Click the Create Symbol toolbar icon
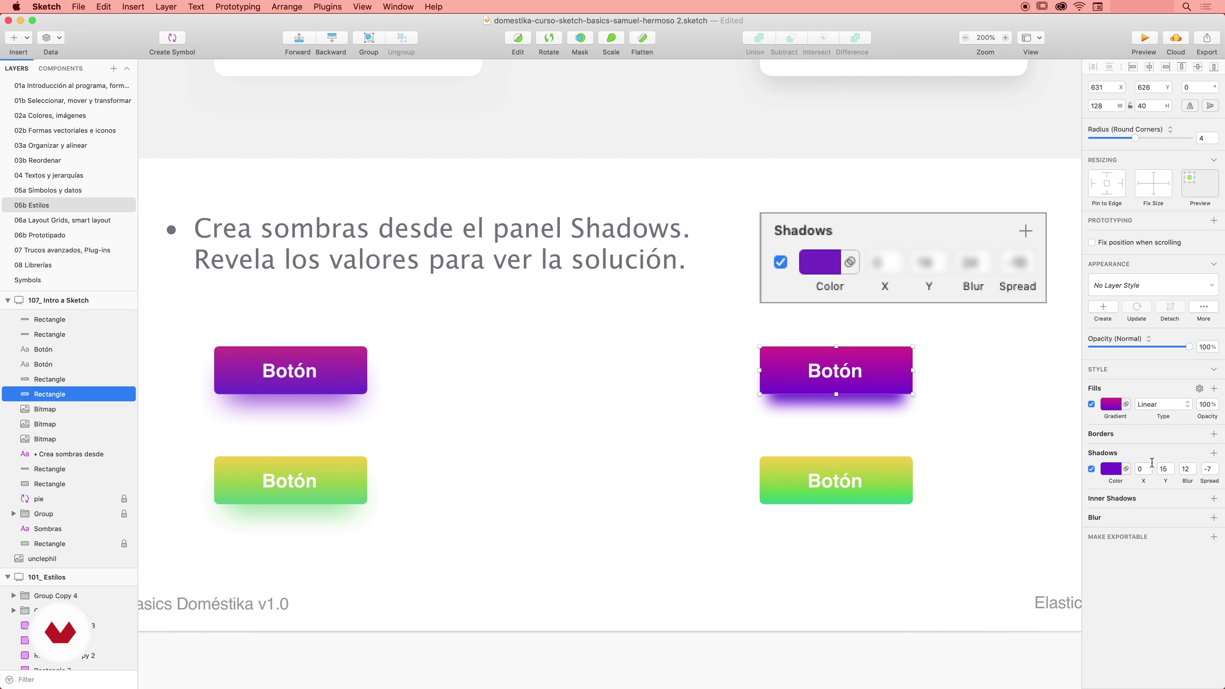Viewport: 1225px width, 689px height. click(x=172, y=38)
